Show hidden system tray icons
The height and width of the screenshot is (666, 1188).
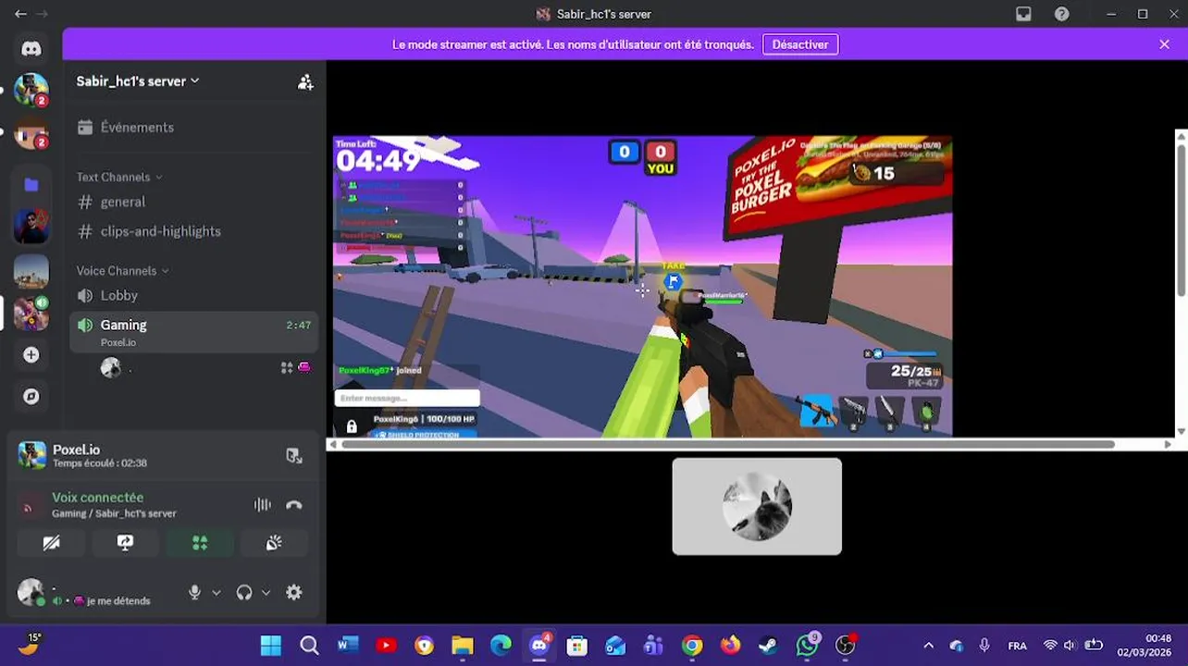click(928, 646)
